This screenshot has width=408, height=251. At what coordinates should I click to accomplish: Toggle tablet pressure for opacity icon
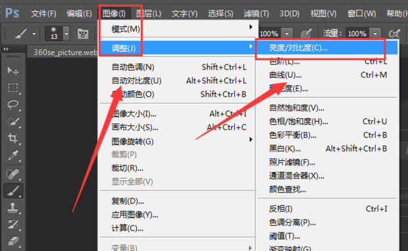click(x=306, y=34)
